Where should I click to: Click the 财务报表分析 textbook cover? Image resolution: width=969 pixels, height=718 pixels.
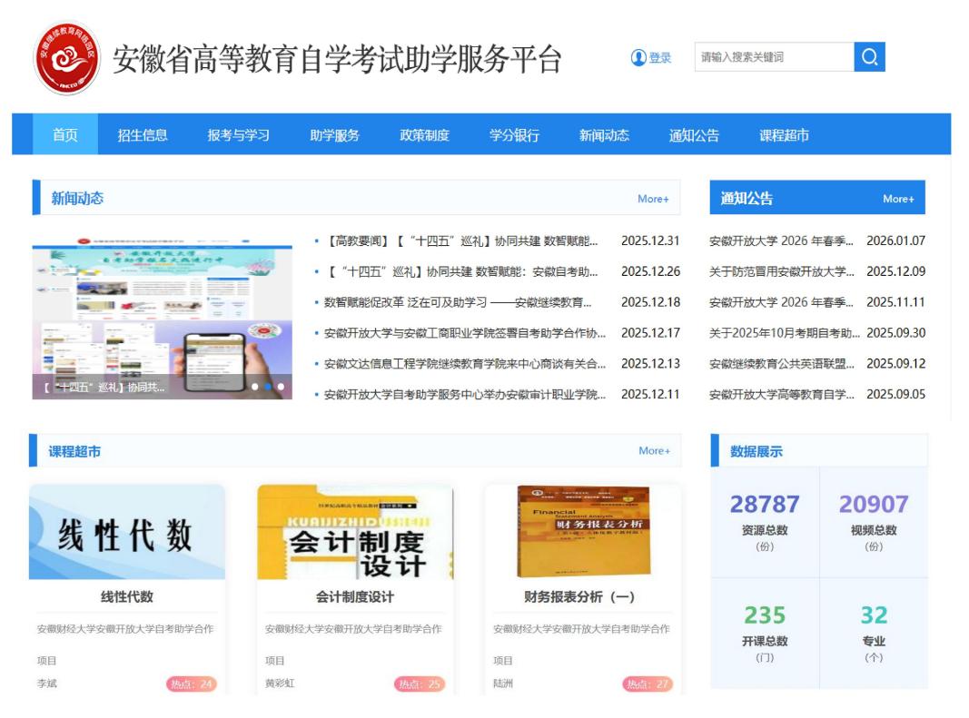(582, 532)
